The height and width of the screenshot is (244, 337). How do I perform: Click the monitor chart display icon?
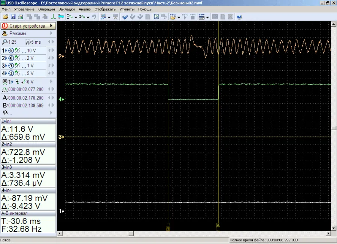(x=103, y=17)
